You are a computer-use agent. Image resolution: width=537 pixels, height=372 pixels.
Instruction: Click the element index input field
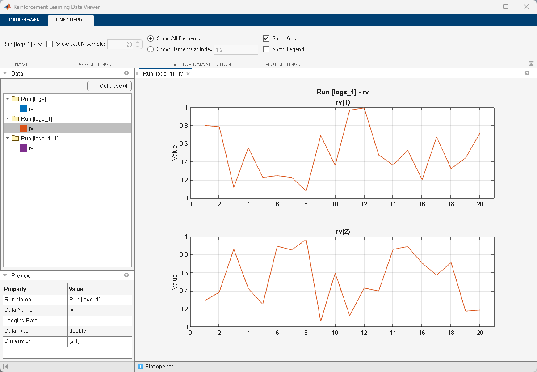235,50
